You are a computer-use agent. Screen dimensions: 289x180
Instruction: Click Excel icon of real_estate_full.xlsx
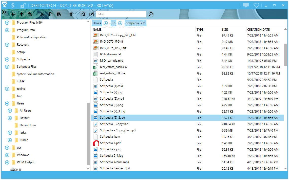tap(95, 74)
